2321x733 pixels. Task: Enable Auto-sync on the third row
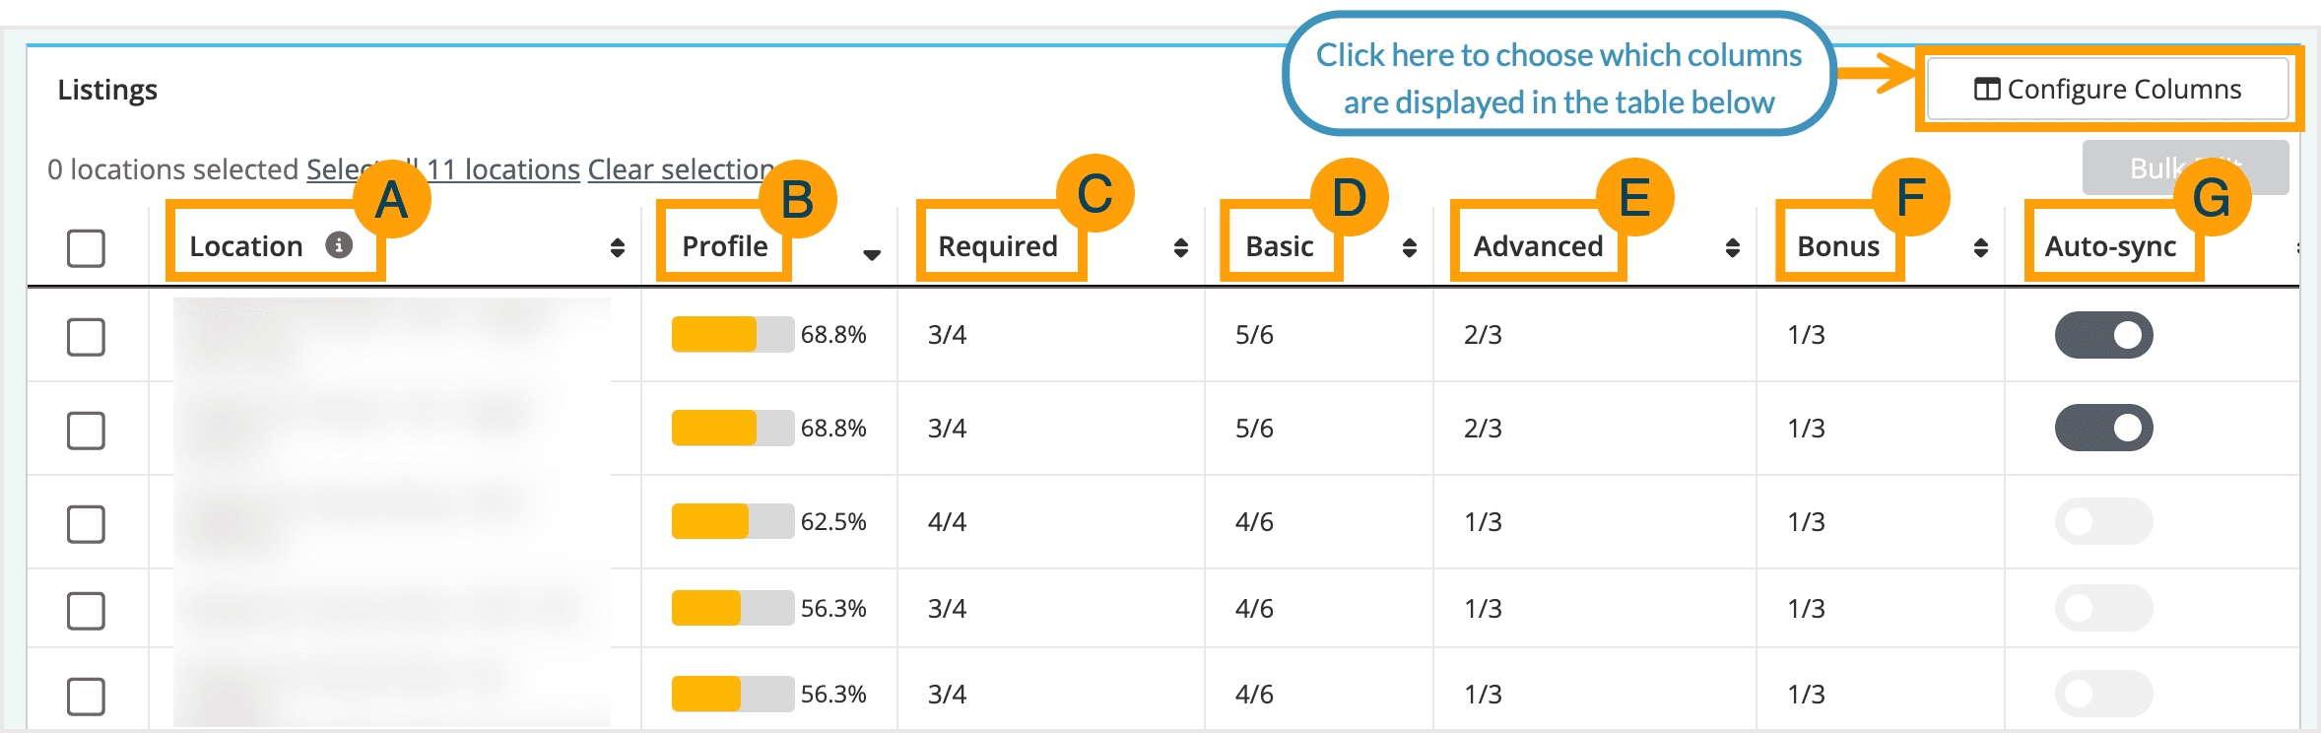point(2103,521)
